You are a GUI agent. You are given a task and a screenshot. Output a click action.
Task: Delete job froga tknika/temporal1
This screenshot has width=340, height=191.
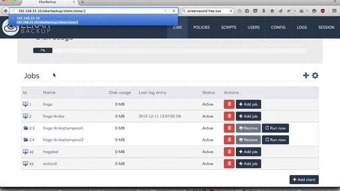(x=229, y=128)
